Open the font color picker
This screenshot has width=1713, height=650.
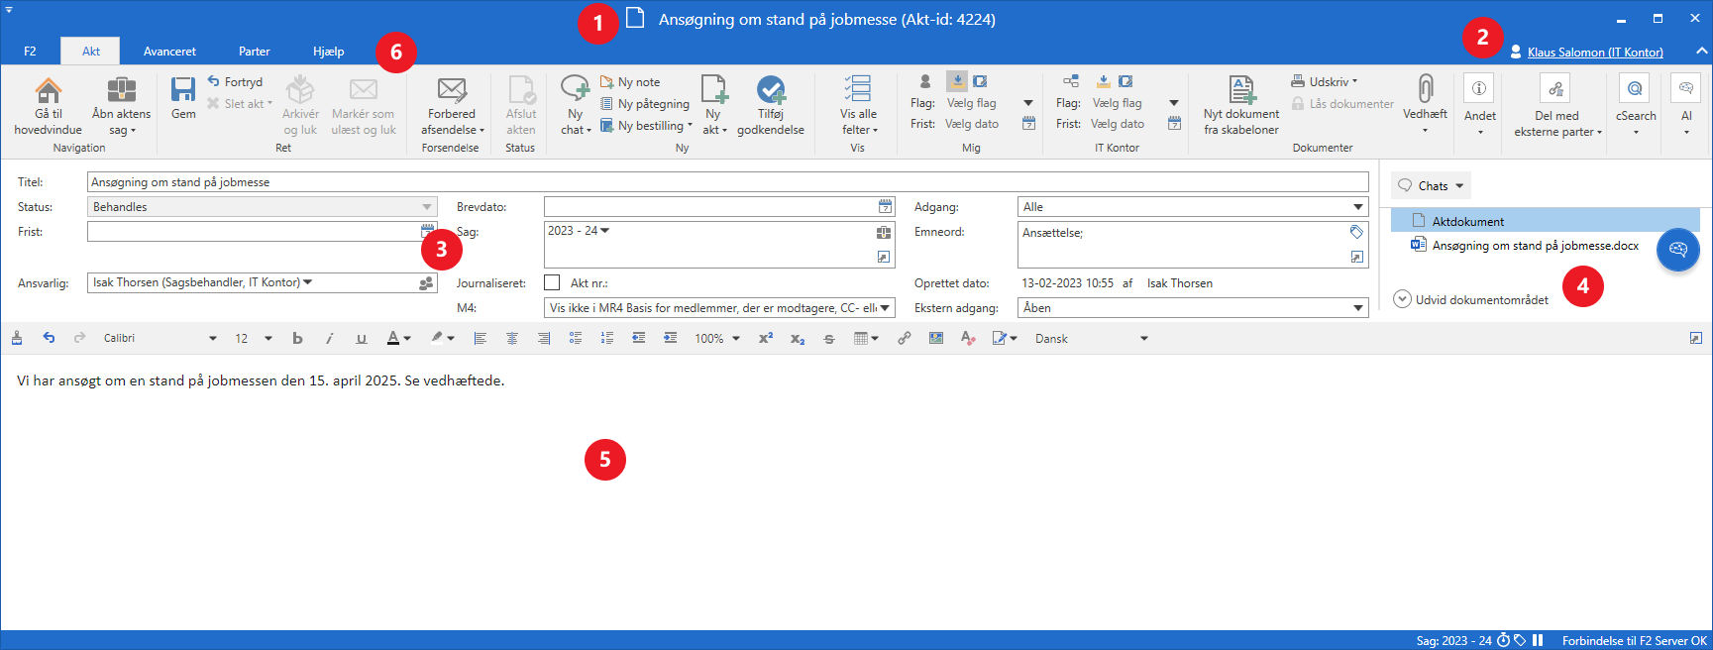(x=398, y=339)
